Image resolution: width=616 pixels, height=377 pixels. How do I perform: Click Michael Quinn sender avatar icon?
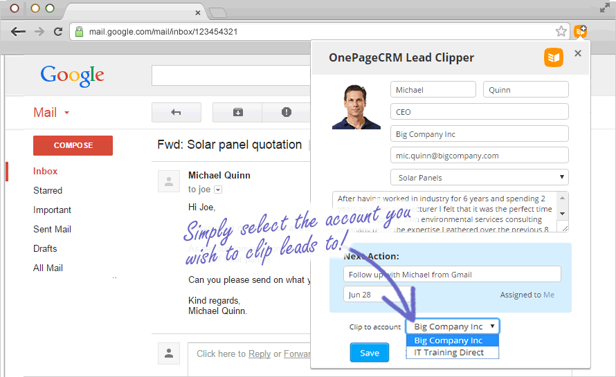click(x=169, y=181)
